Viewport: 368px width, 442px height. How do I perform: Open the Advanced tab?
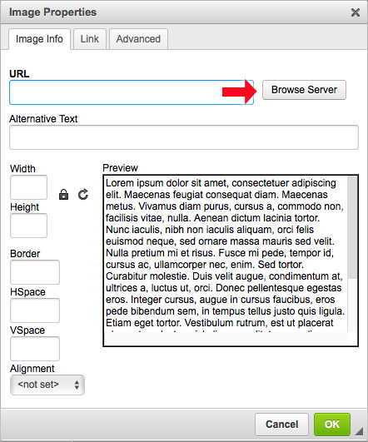pyautogui.click(x=138, y=39)
